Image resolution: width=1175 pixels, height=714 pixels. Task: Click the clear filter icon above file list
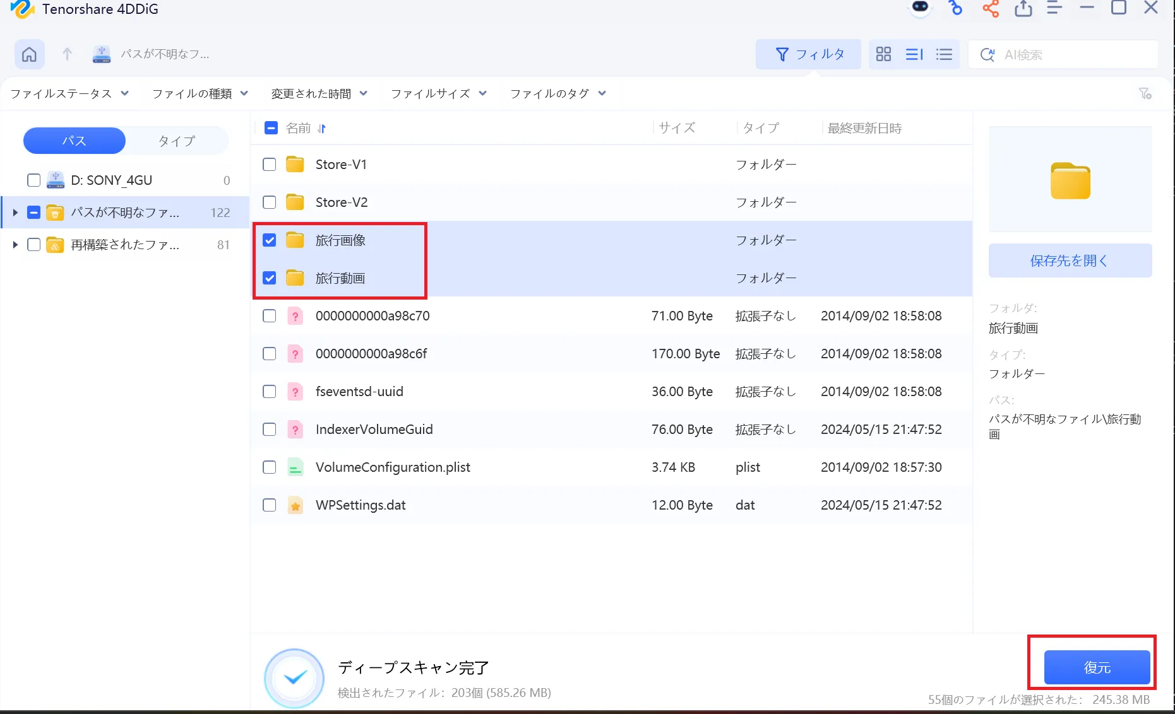pos(1146,93)
